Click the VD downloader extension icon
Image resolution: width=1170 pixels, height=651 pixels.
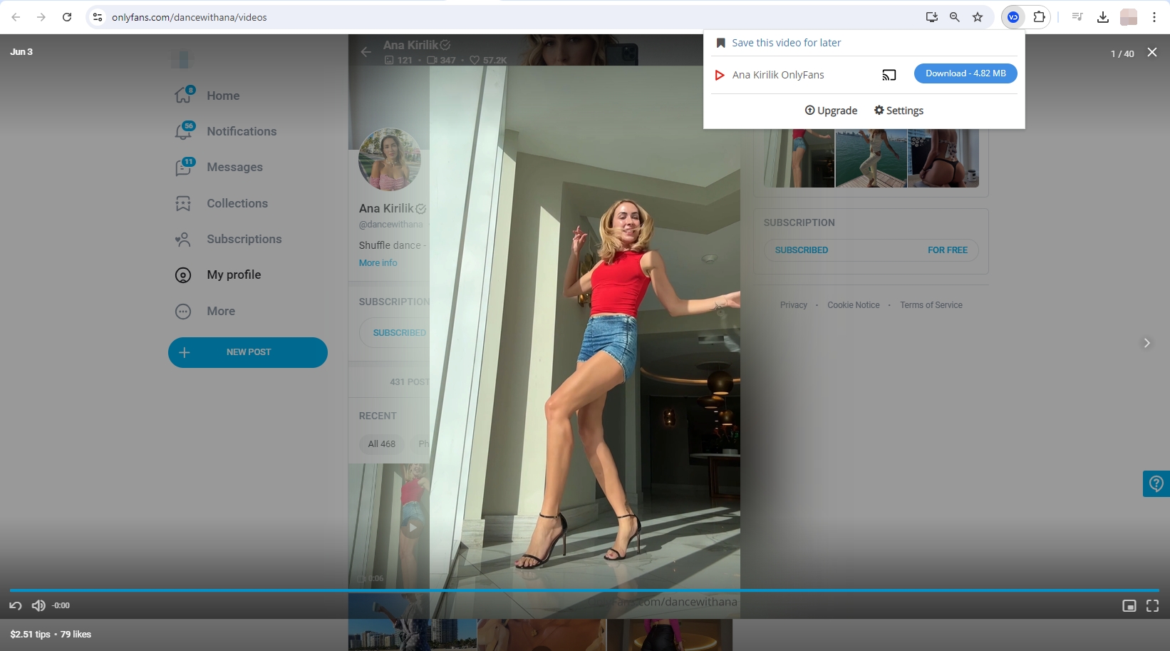click(1013, 16)
